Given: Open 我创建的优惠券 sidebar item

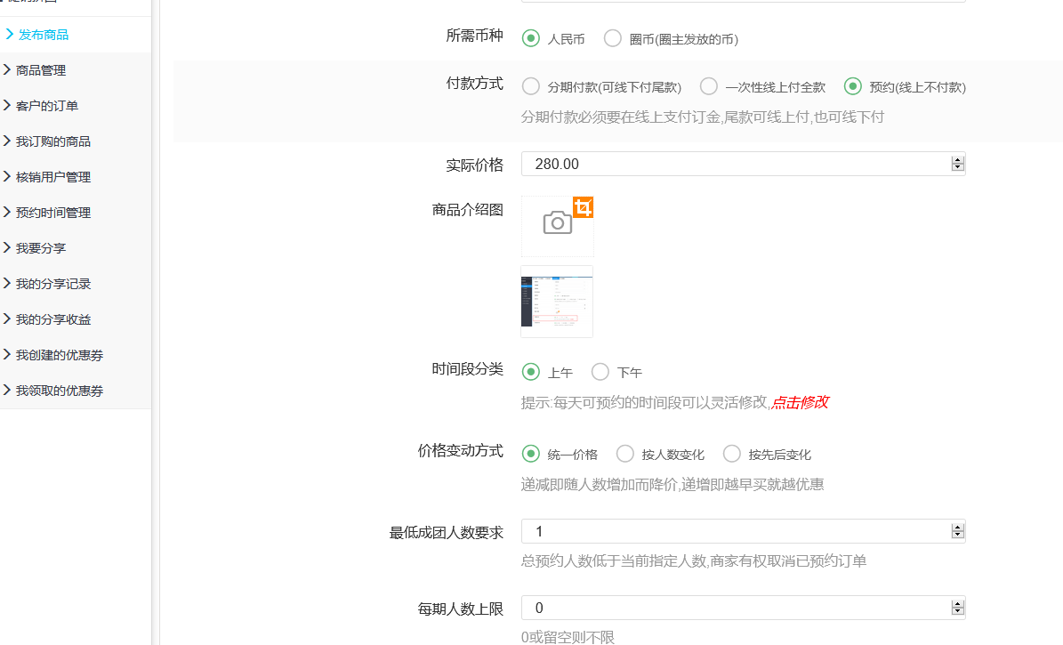Looking at the screenshot, I should point(59,355).
